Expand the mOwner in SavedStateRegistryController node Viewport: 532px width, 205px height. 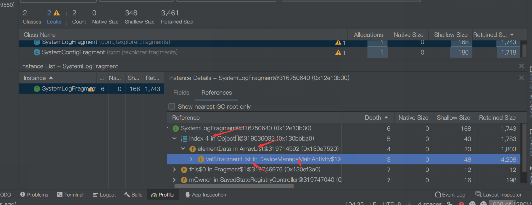point(174,180)
